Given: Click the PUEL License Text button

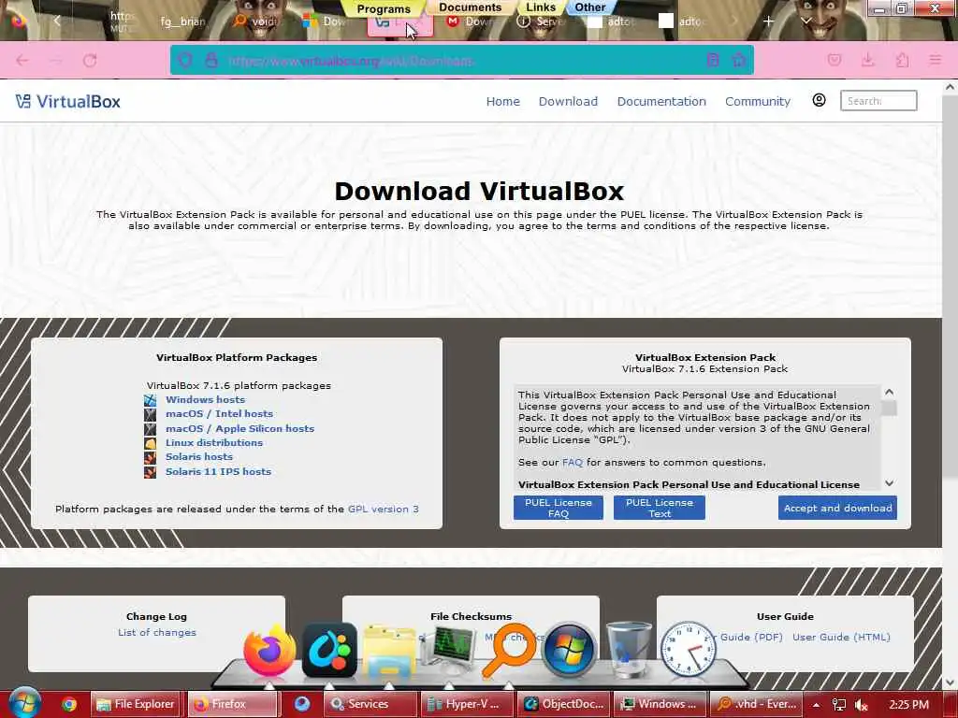Looking at the screenshot, I should pyautogui.click(x=660, y=508).
